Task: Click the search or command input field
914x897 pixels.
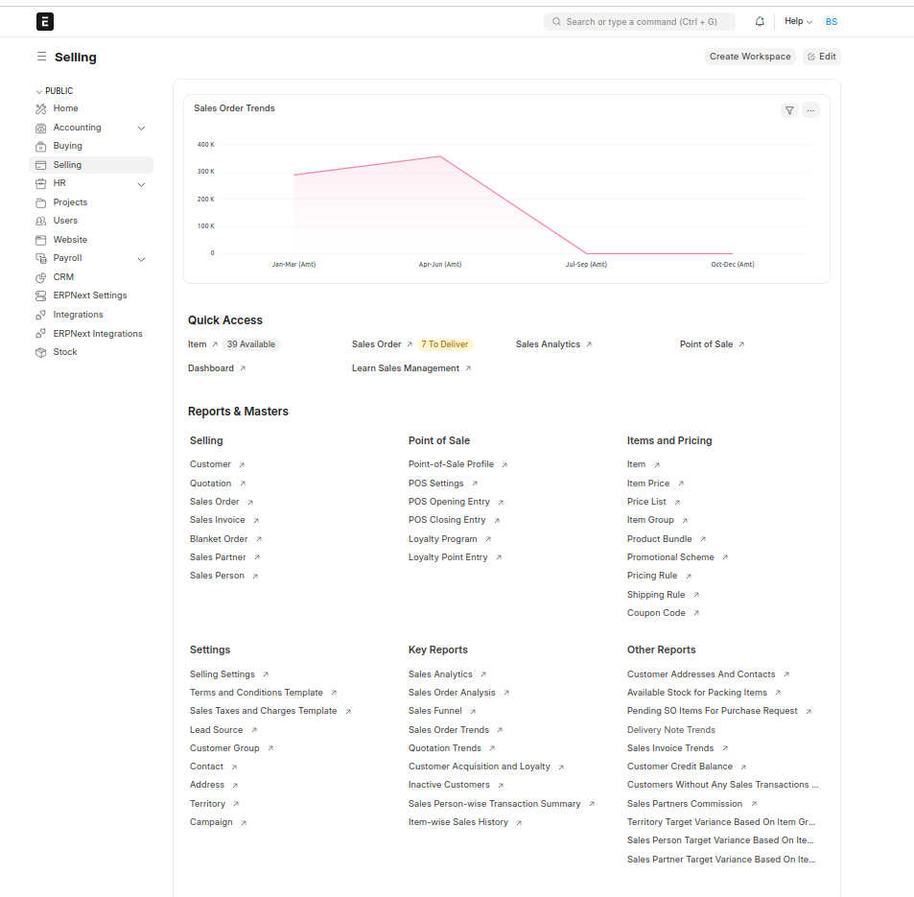Action: tap(640, 21)
